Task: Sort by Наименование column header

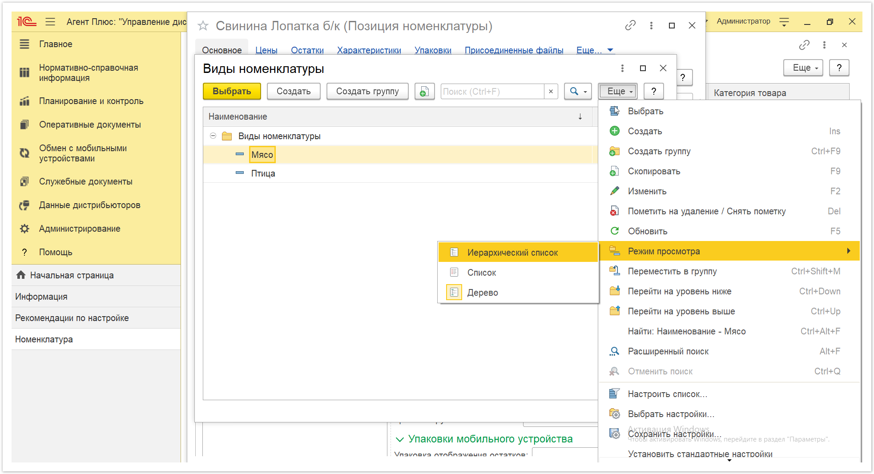Action: pos(398,116)
